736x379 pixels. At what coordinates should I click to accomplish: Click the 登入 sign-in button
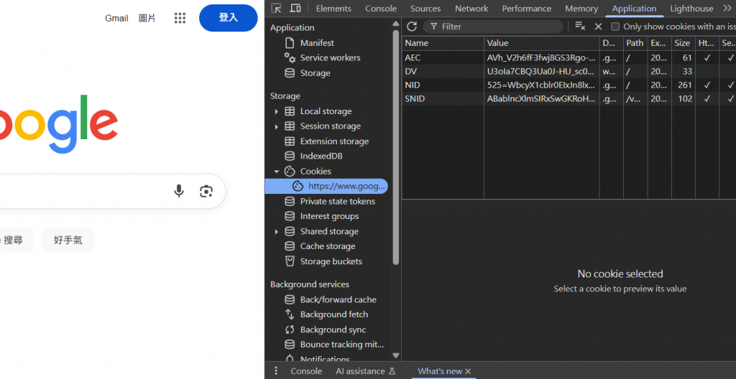click(x=228, y=18)
